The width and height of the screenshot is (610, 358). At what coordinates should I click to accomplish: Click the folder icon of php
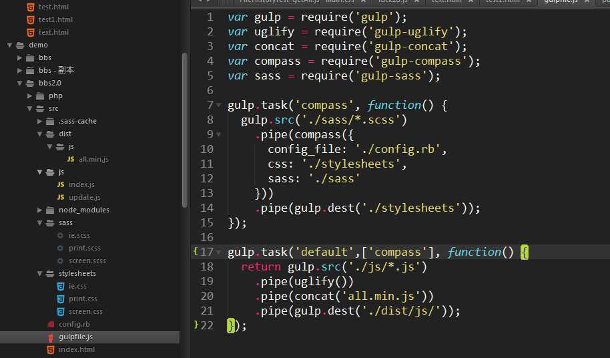[40, 96]
